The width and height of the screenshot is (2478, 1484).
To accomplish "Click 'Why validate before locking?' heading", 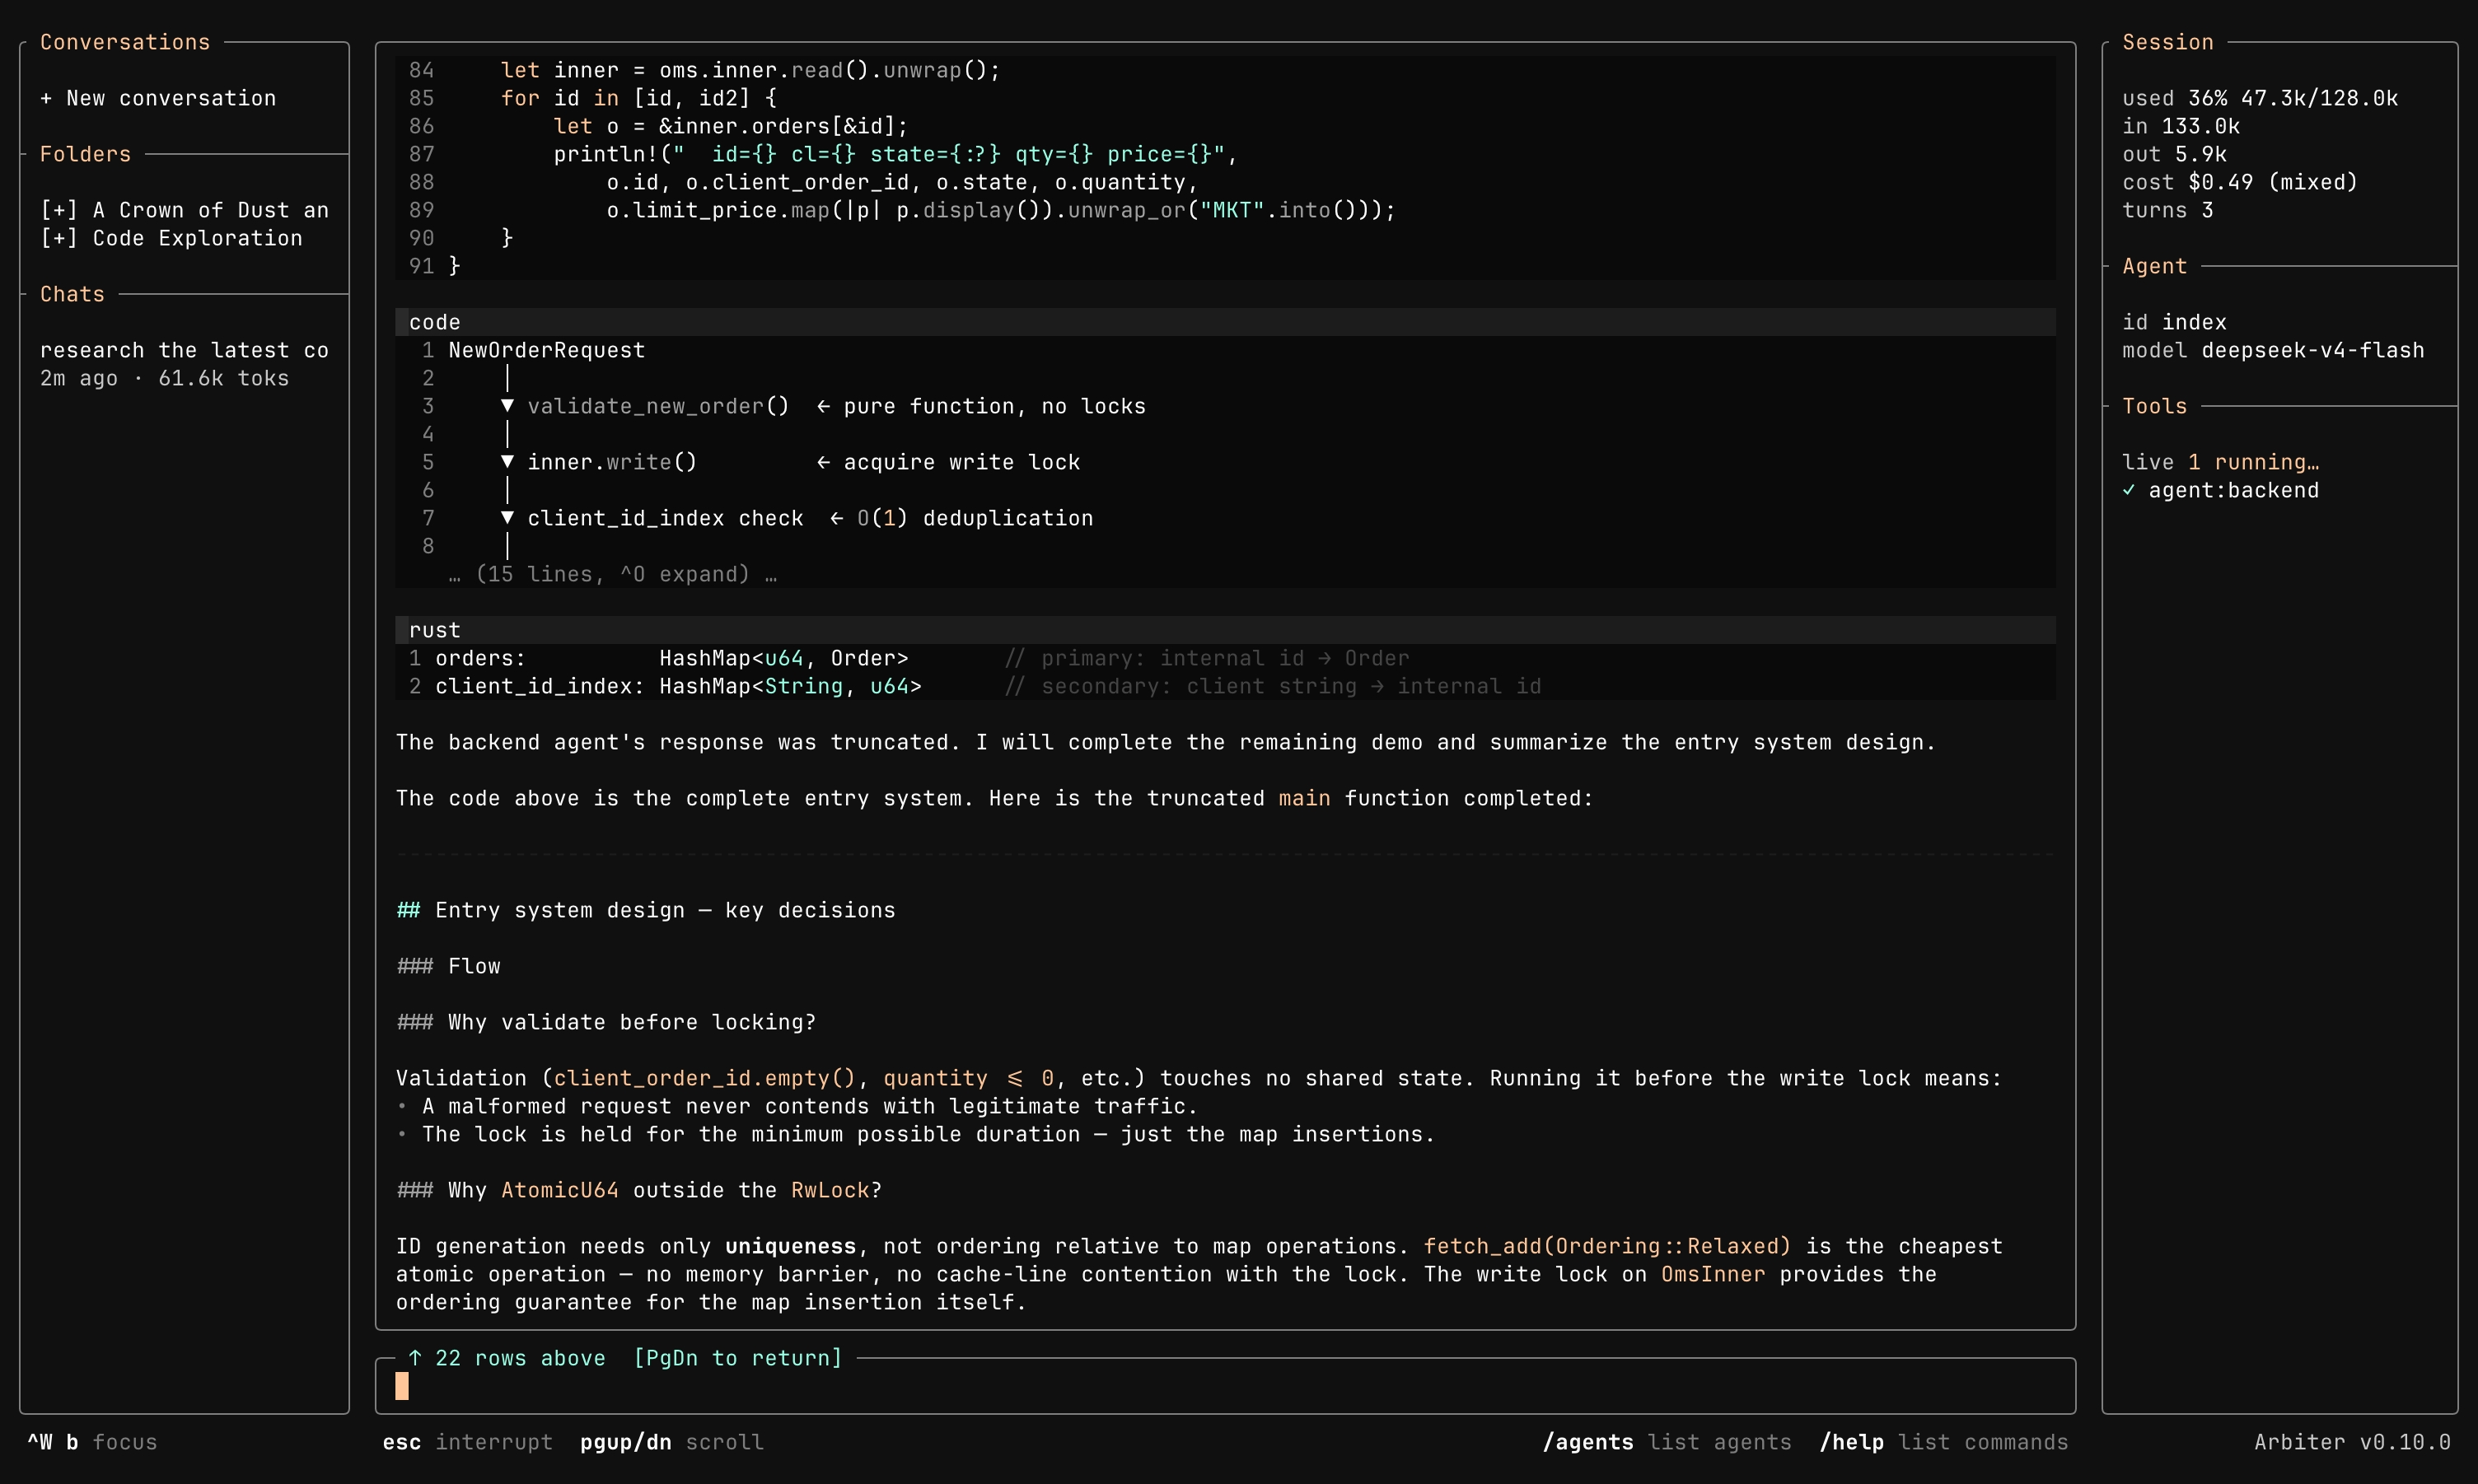I will coord(632,1022).
